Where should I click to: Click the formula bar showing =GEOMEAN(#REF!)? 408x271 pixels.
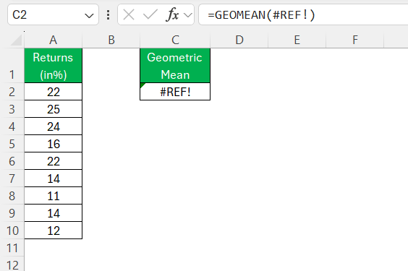(303, 14)
